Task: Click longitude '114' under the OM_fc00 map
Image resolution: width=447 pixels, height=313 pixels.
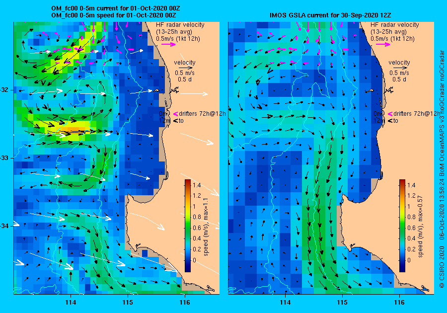Action: (x=71, y=303)
